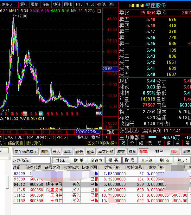The width and height of the screenshot is (191, 215).
Task: Click 全不选 deselect-all button
Action: point(147,160)
